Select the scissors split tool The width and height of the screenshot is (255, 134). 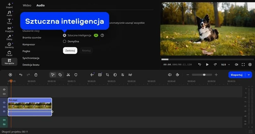pyautogui.click(x=68, y=75)
